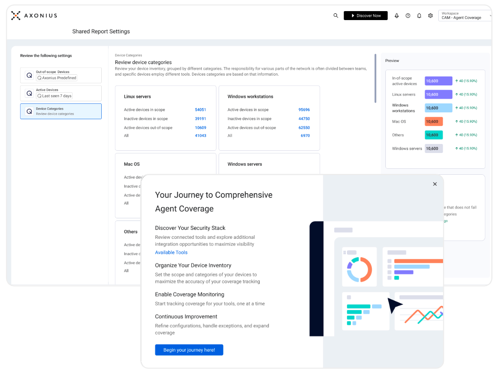
Task: Click the grey Windows servers preview bar
Action: pyautogui.click(x=434, y=148)
